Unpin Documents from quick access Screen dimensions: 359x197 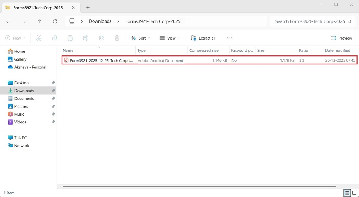click(53, 98)
